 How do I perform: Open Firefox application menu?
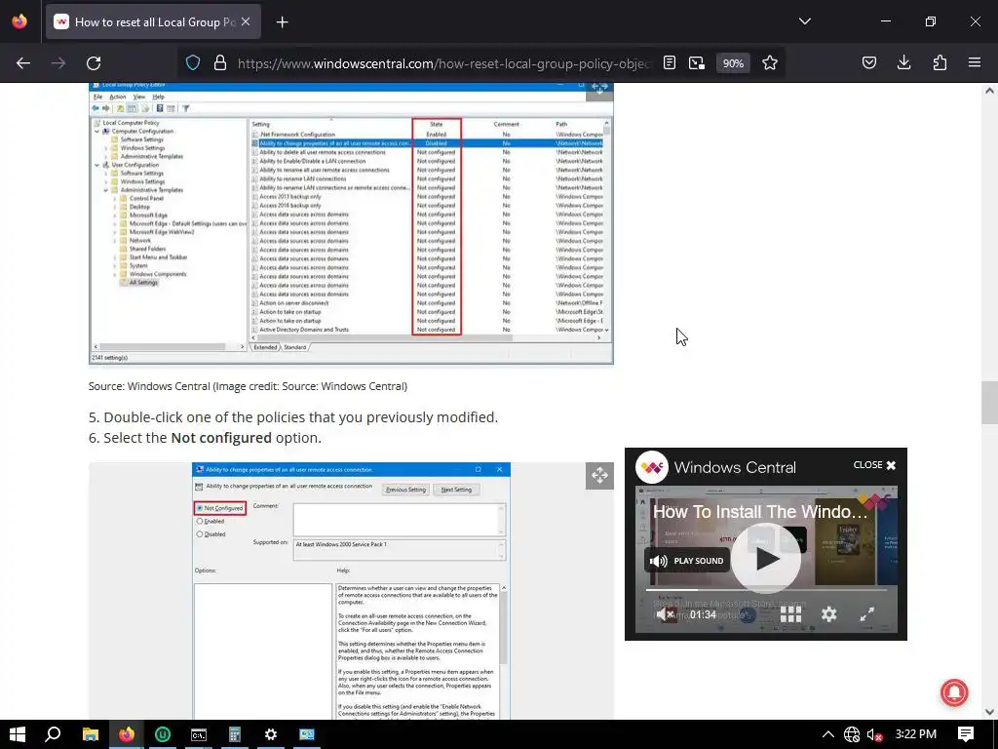(x=975, y=63)
